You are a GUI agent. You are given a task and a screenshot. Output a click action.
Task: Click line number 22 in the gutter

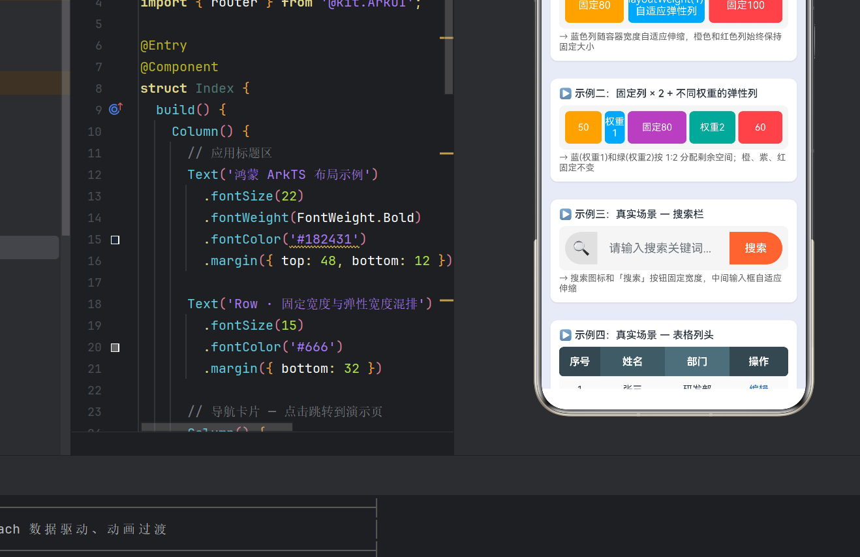pos(94,390)
